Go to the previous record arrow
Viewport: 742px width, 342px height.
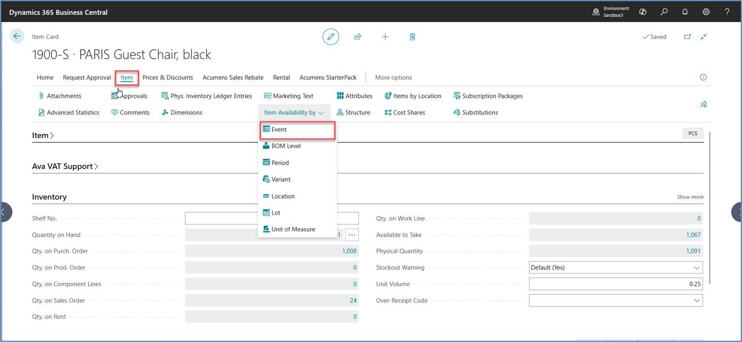(x=5, y=212)
